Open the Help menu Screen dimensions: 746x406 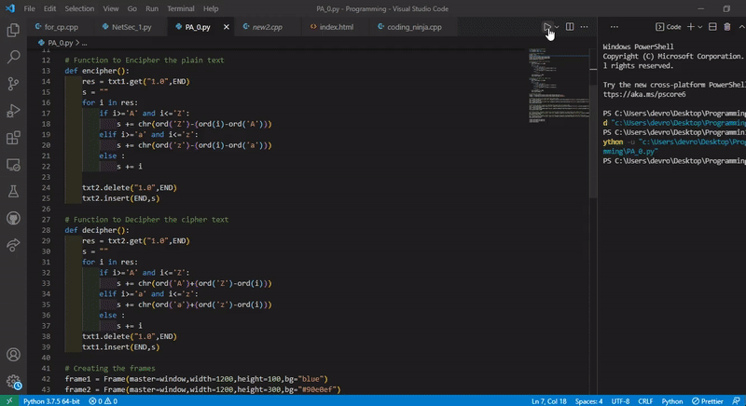211,8
